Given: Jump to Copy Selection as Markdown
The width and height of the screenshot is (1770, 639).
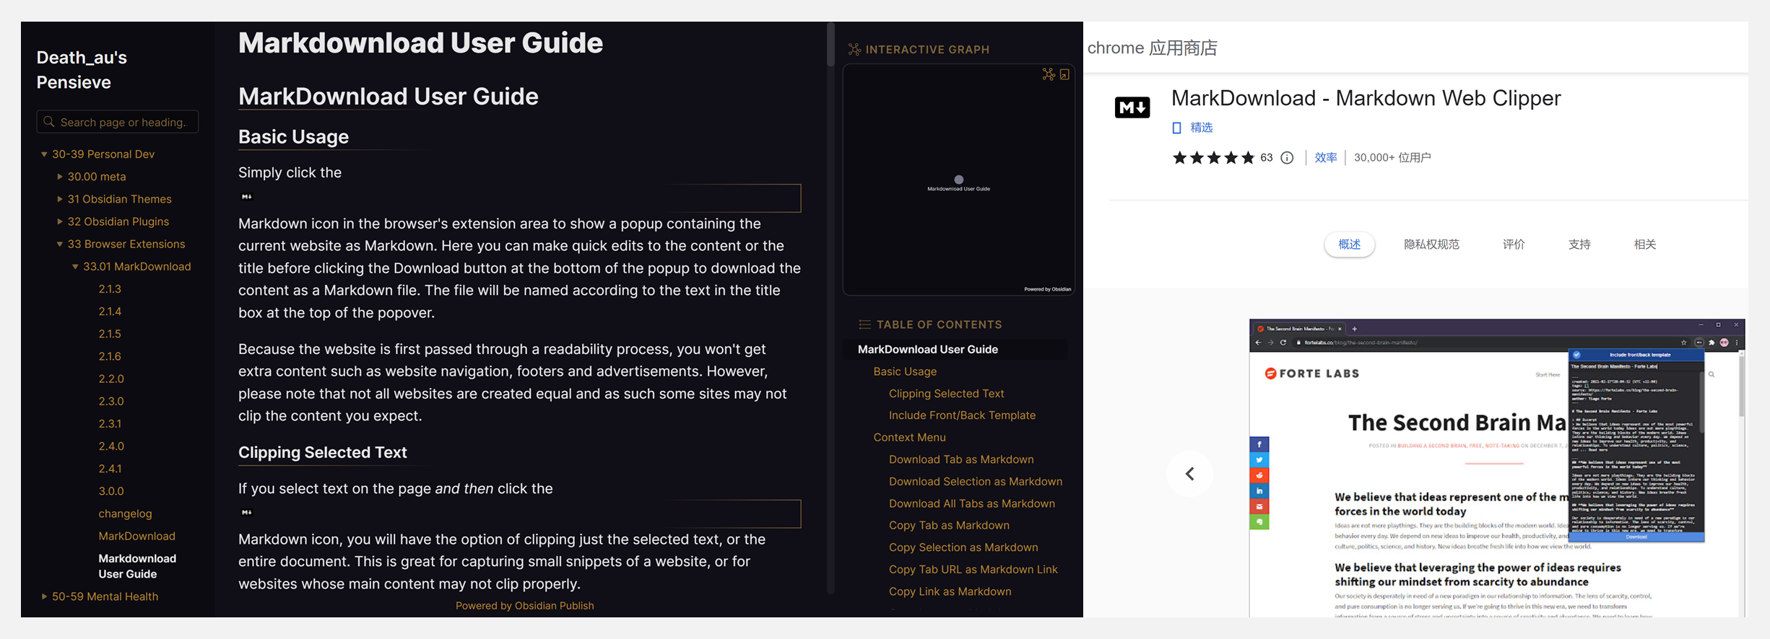Looking at the screenshot, I should [x=963, y=547].
